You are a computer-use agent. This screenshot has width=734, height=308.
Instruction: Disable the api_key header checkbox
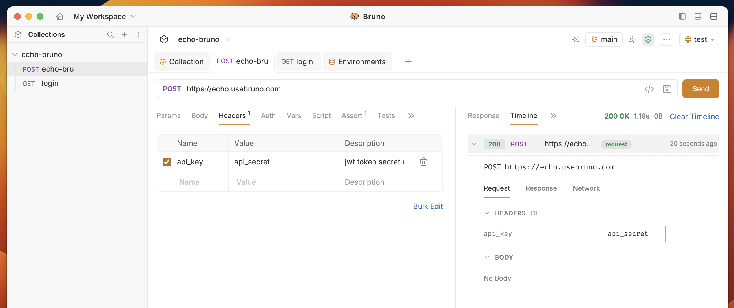[x=167, y=162]
